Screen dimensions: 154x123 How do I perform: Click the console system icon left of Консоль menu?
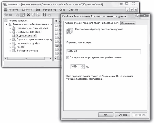5,10
